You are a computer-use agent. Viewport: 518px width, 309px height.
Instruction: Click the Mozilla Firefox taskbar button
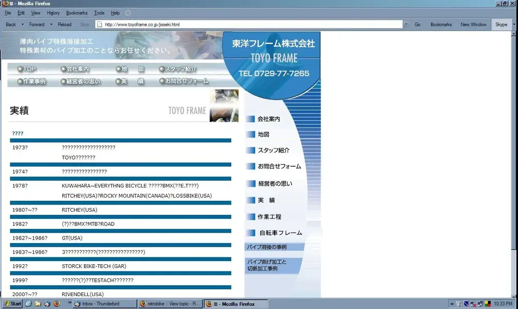tap(236, 304)
